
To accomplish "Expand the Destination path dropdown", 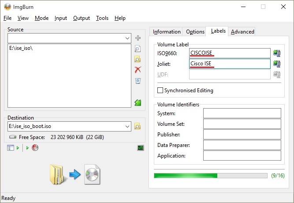I will point(127,126).
